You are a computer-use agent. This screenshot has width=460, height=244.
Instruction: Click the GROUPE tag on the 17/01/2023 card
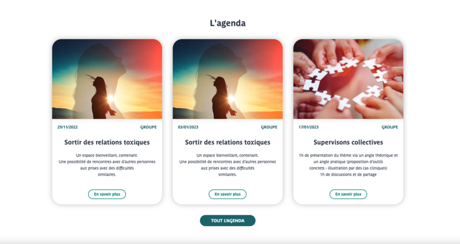(390, 127)
